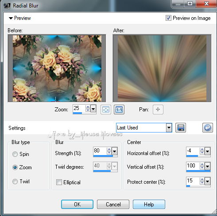Click OK to apply radial blur

point(77,205)
